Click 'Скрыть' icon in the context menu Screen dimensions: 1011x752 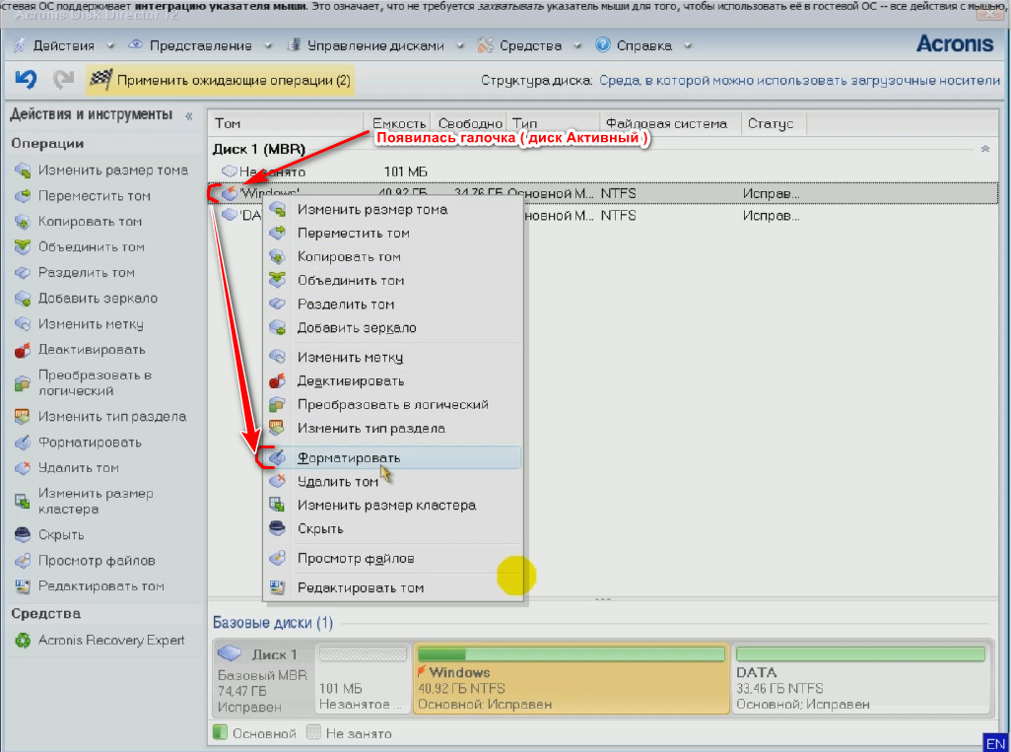coord(278,529)
